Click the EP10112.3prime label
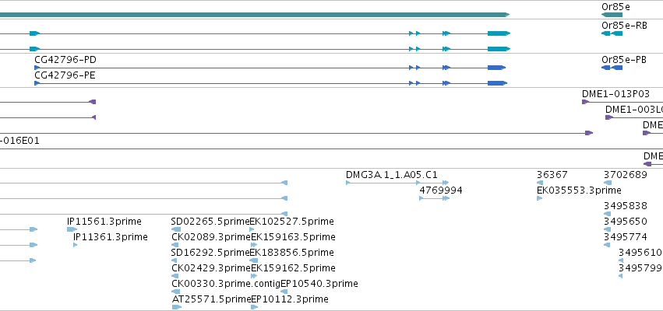663x311 pixels. point(290,299)
